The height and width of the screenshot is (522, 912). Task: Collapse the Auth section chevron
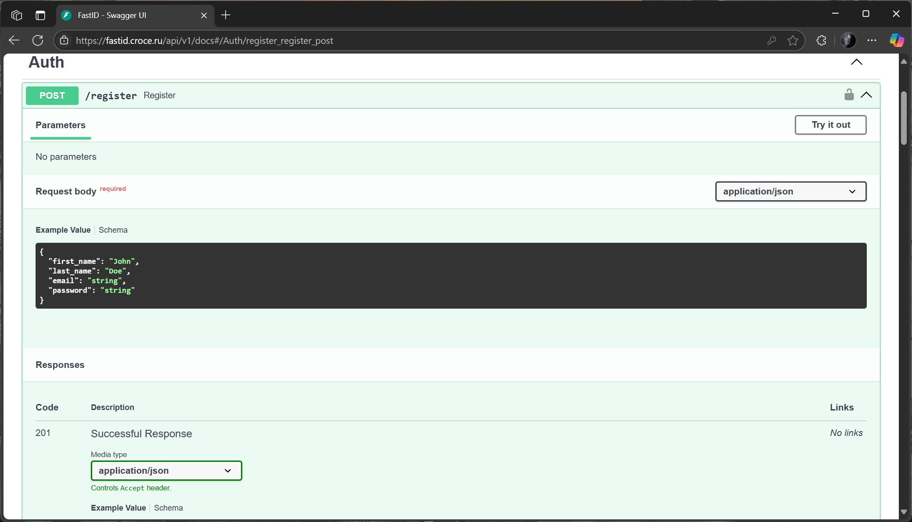click(x=856, y=62)
